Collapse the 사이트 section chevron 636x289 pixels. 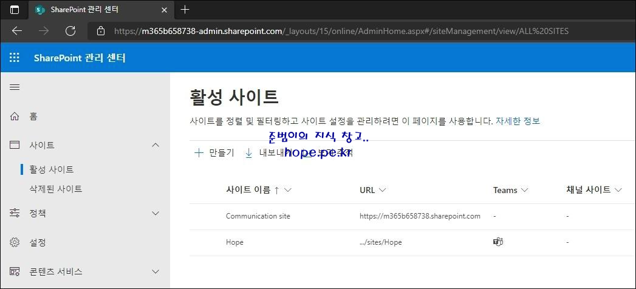[x=156, y=145]
